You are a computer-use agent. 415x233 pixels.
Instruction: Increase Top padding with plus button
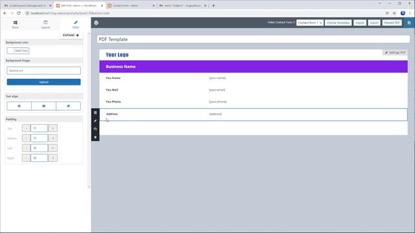click(x=53, y=128)
